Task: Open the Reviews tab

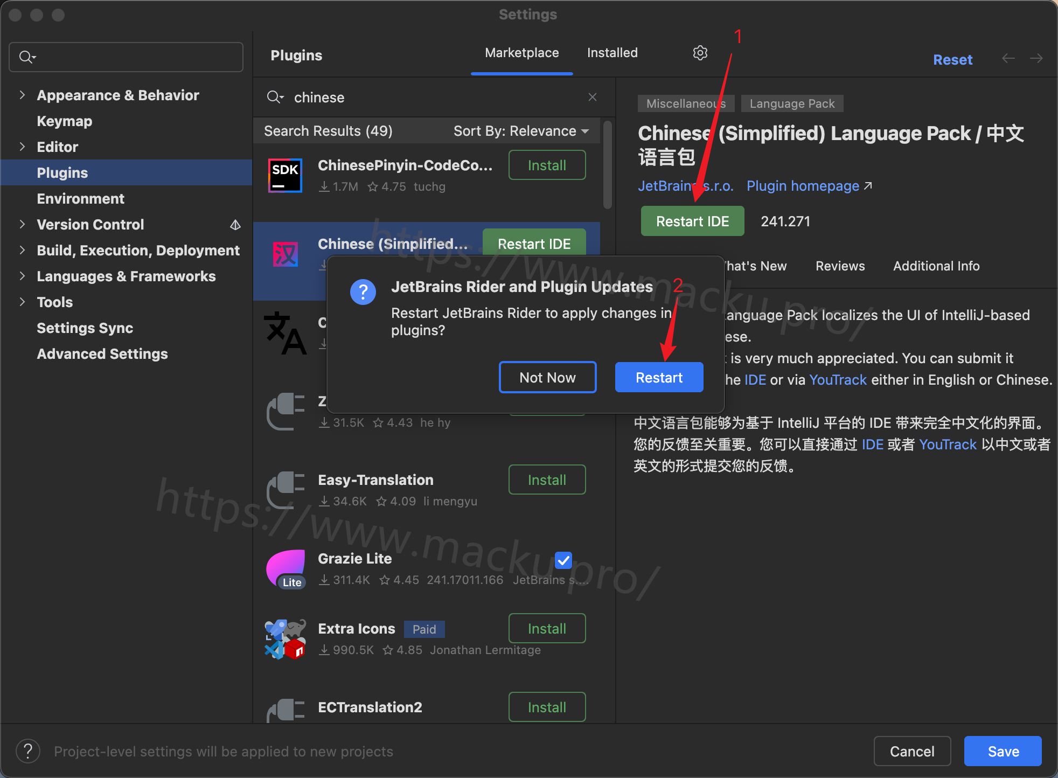Action: coord(840,266)
